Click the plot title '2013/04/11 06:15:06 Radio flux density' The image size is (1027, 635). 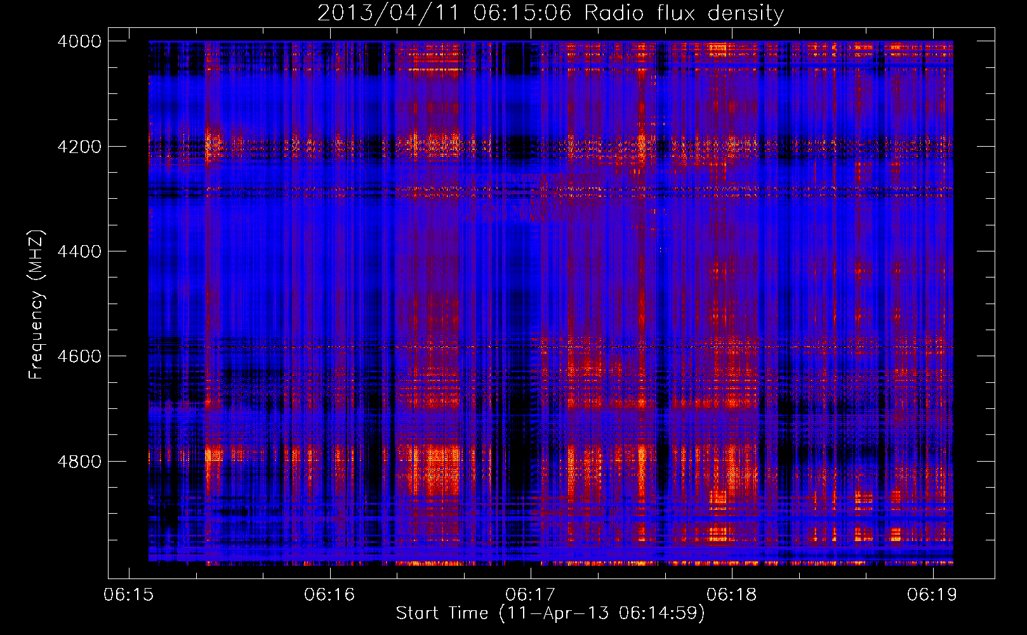tap(550, 13)
